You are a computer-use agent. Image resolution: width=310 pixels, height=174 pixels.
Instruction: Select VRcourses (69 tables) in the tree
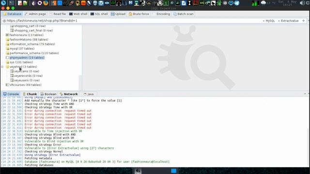(x=26, y=85)
